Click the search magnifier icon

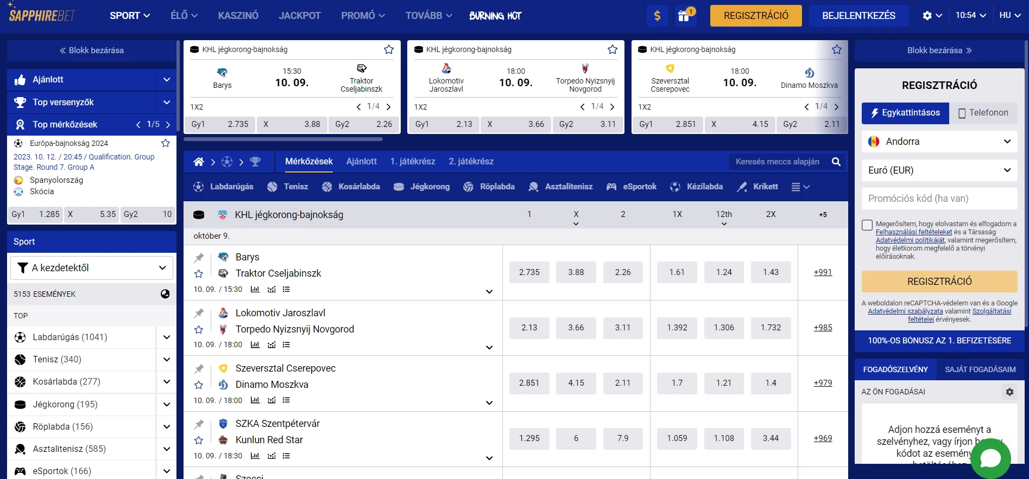coord(836,162)
